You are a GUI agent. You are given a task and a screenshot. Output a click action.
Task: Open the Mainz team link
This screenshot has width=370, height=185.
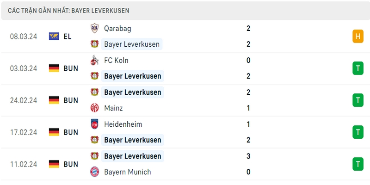pyautogui.click(x=113, y=108)
